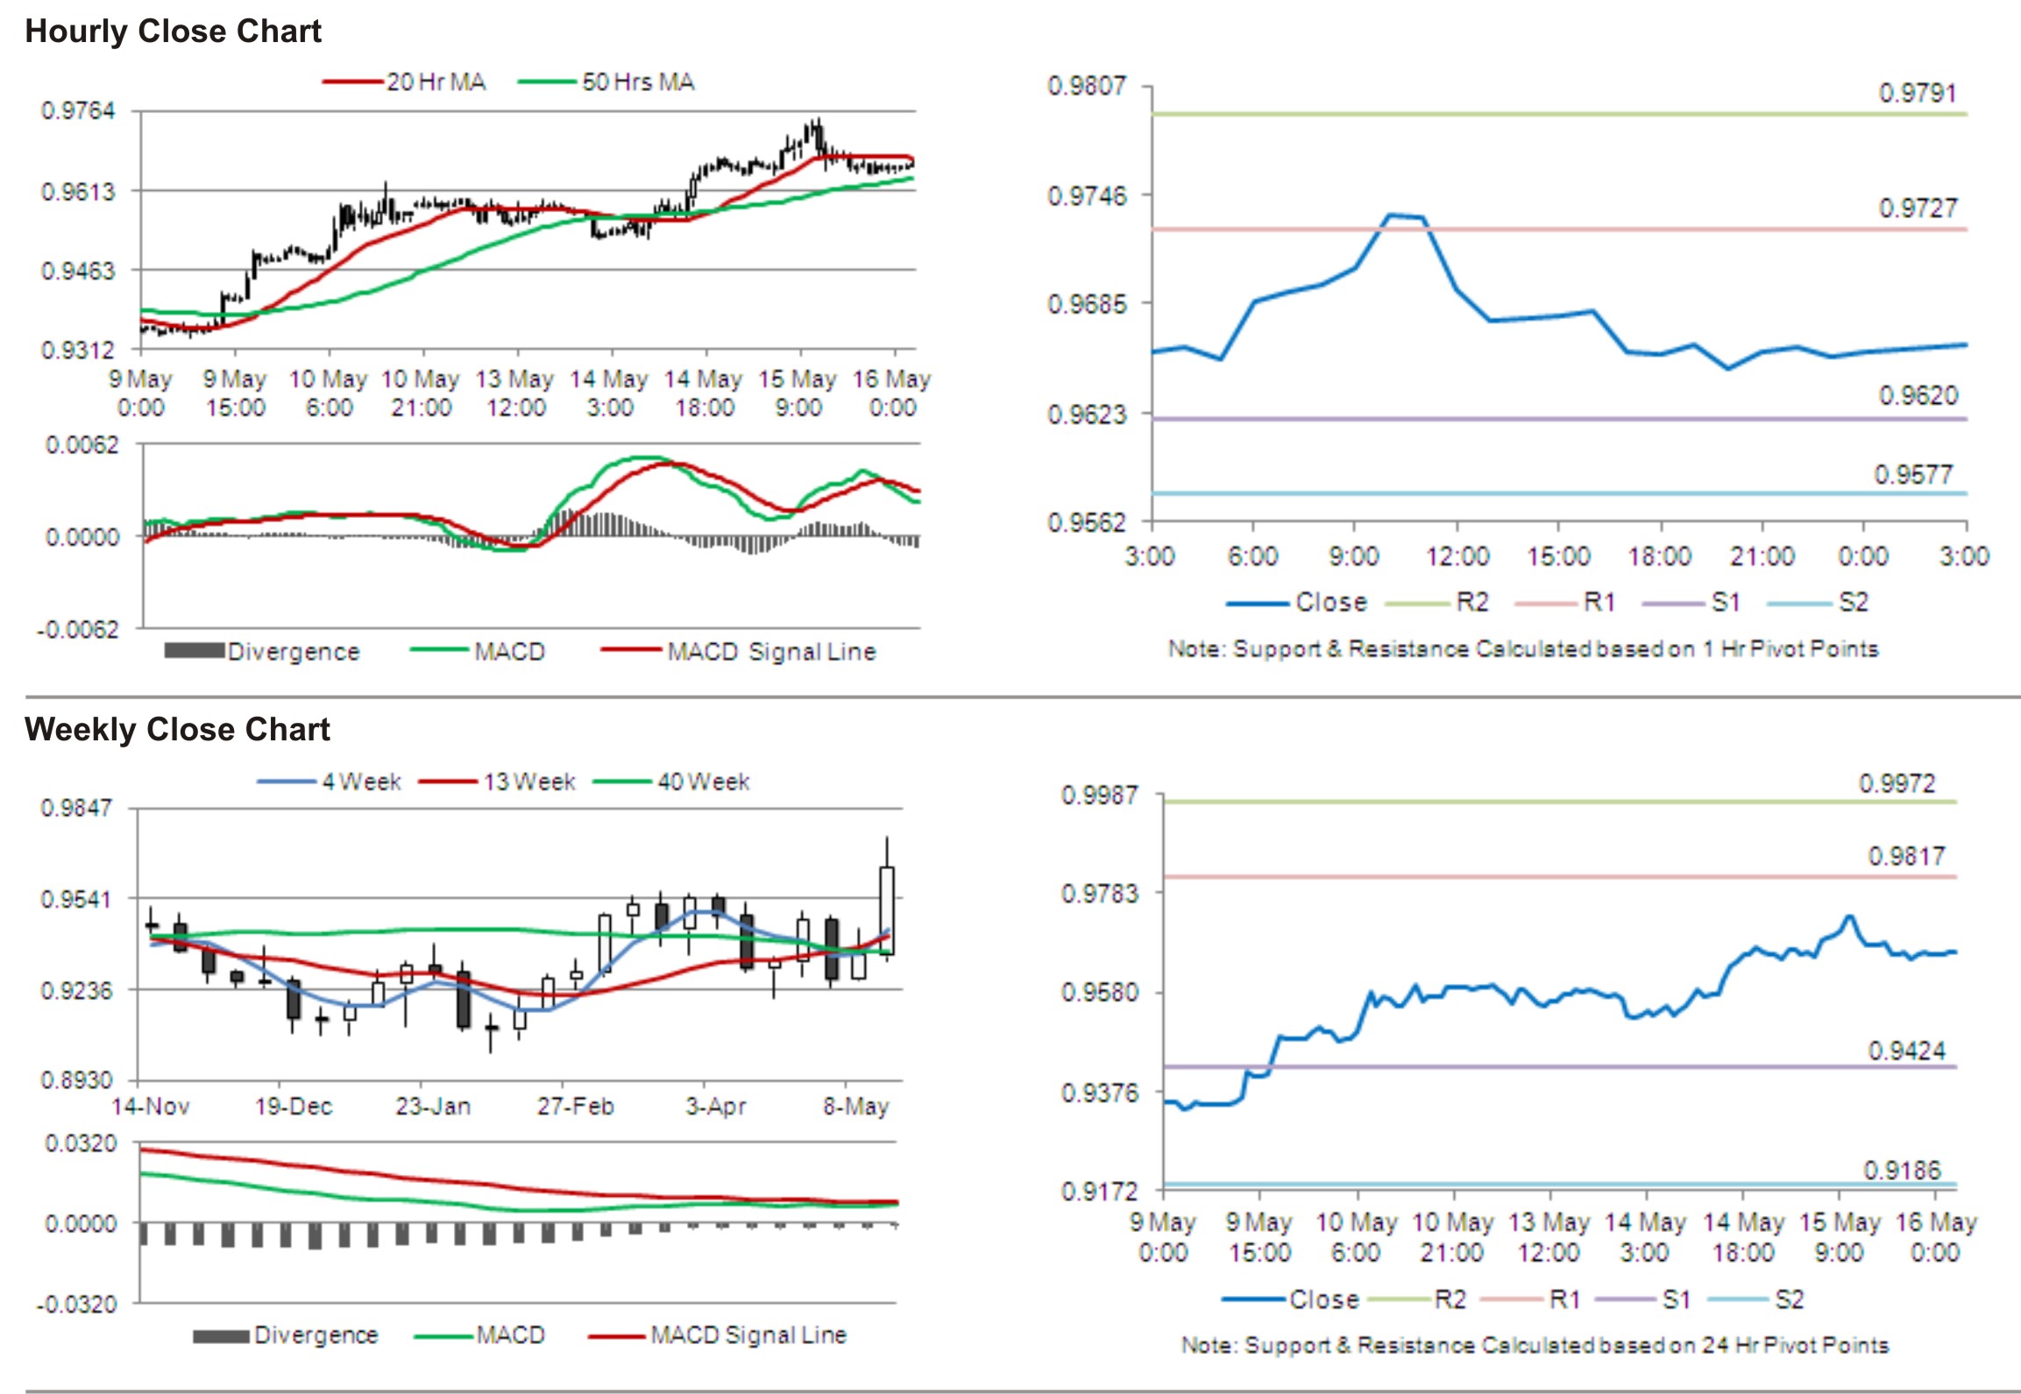Click the red 20 Hr MA legend line

[353, 82]
